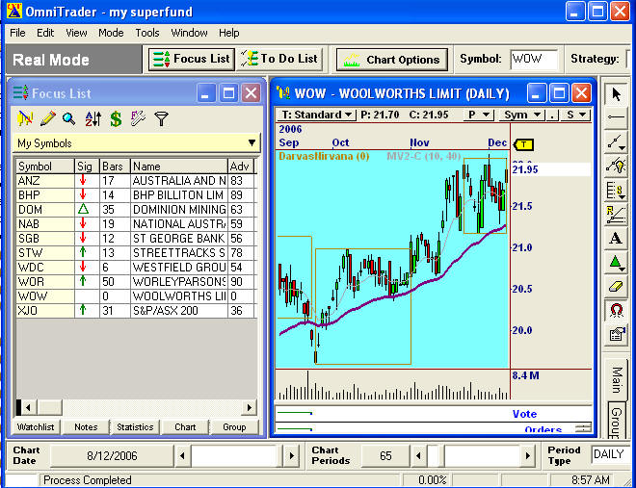Click the Focus List window title icon

(20, 93)
